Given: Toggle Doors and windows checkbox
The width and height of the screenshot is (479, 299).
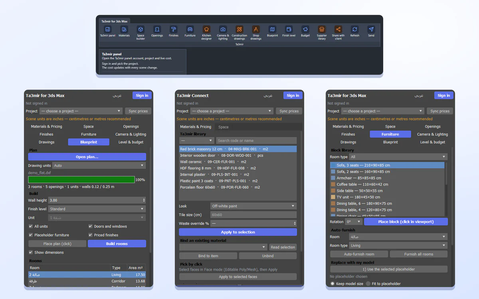Looking at the screenshot, I should click(x=91, y=226).
